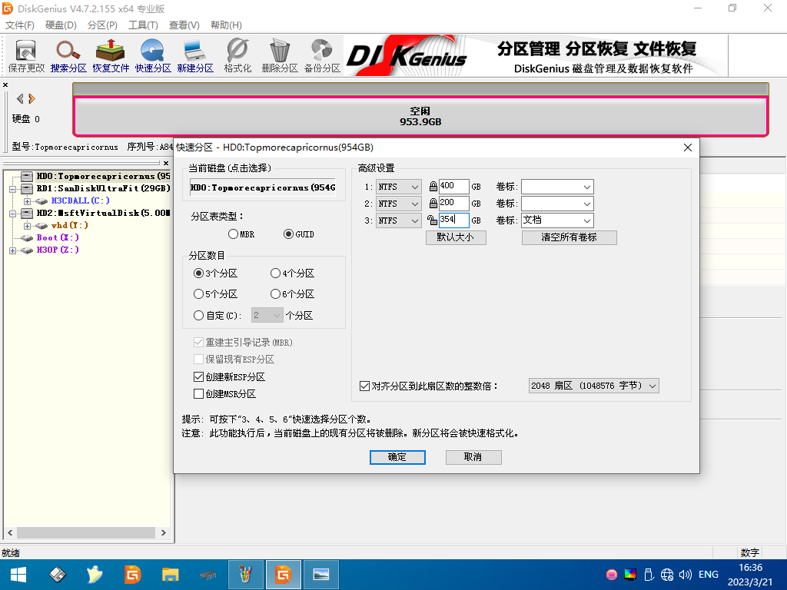Click the USB device tray icon

649,575
